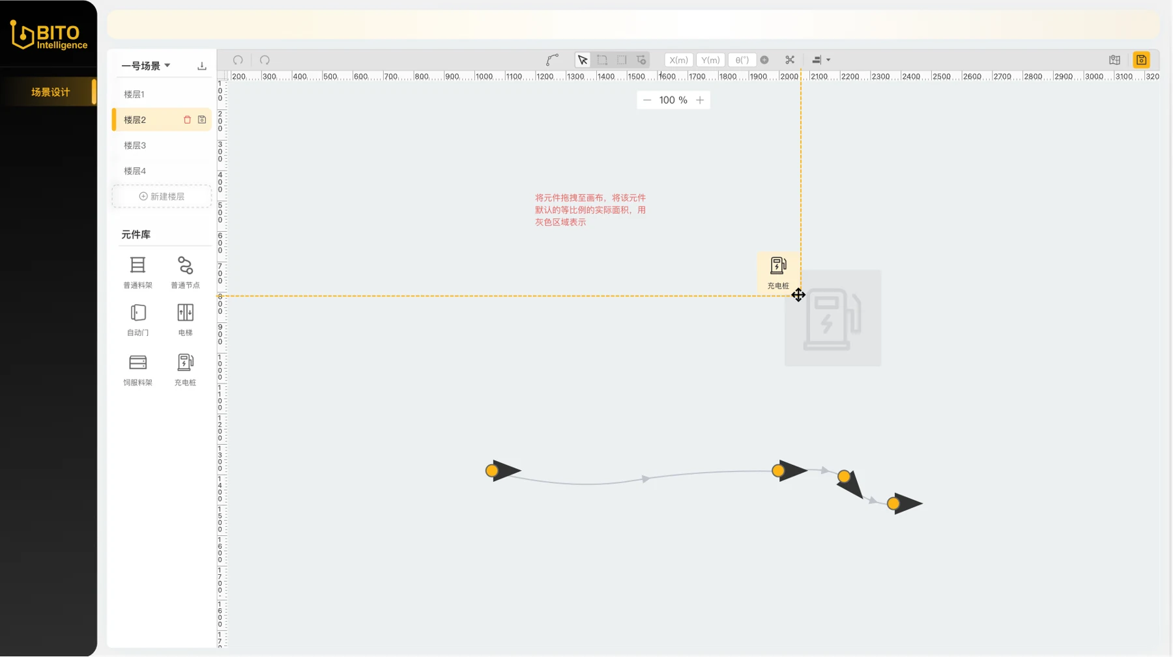This screenshot has width=1173, height=657.
Task: Click the gray charging station placeholder on canvas
Action: 833,318
